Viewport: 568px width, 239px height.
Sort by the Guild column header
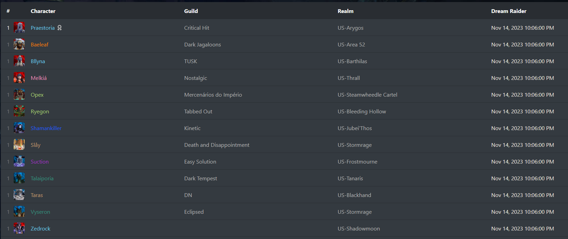click(x=191, y=11)
